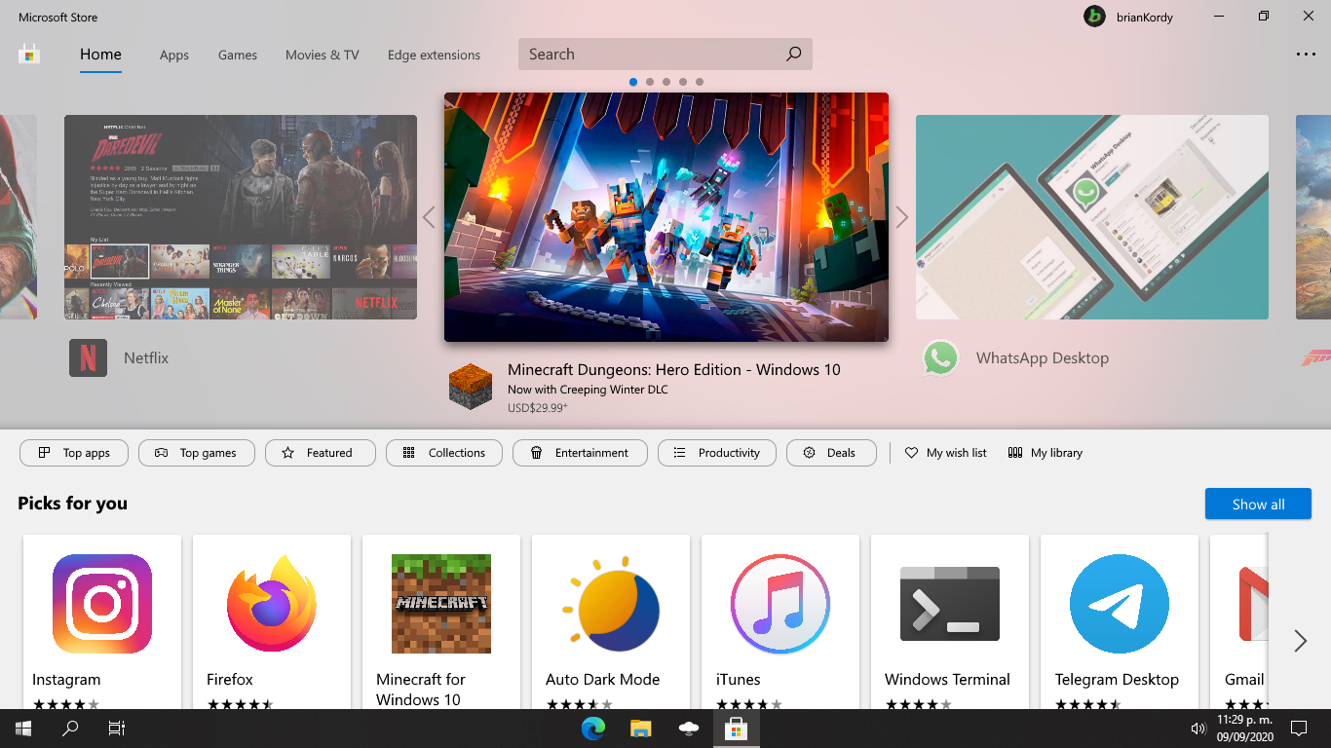Click the Minecraft Dungeons block icon
Image resolution: width=1331 pixels, height=748 pixels.
coord(471,386)
